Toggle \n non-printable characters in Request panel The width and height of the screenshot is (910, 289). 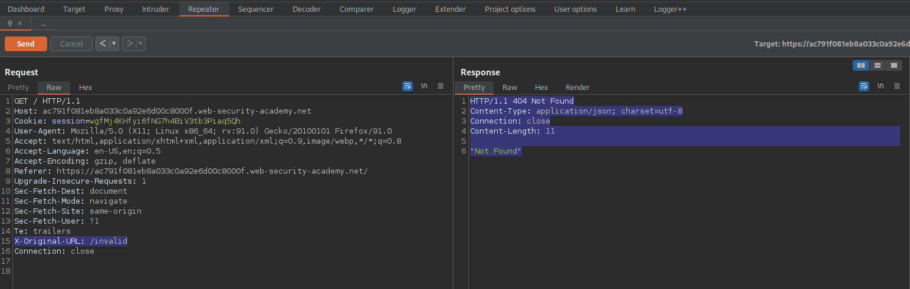tap(424, 86)
